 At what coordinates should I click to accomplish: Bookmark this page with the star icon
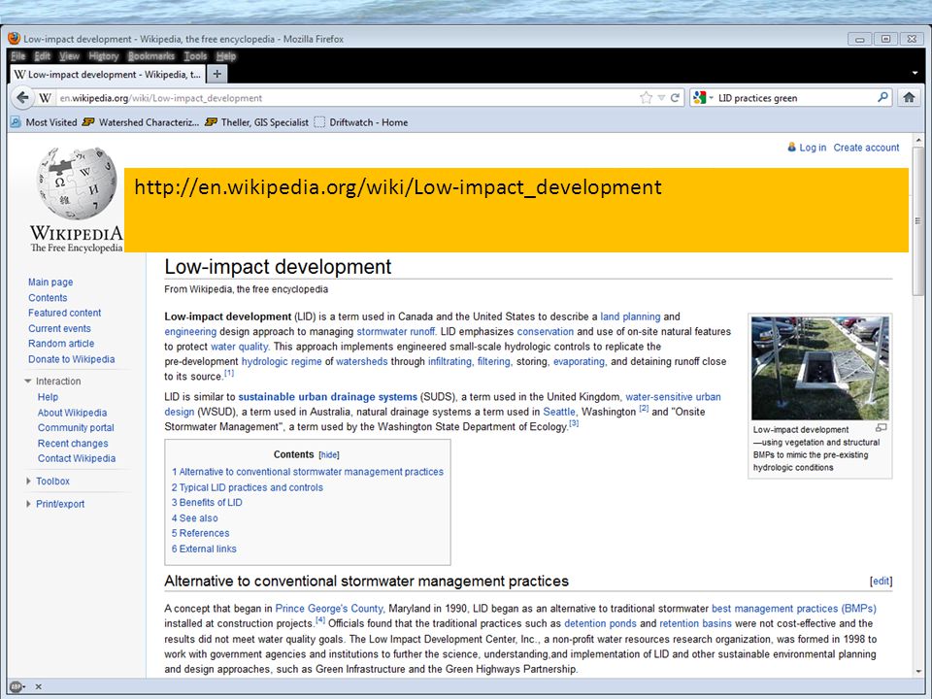[646, 98]
